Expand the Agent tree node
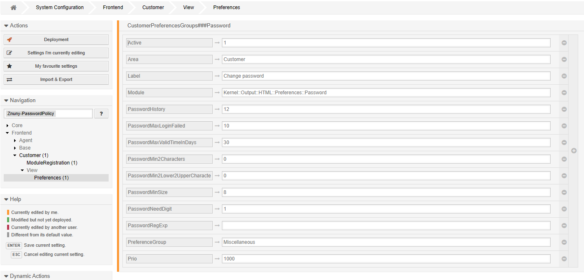The width and height of the screenshot is (584, 280). click(x=15, y=140)
